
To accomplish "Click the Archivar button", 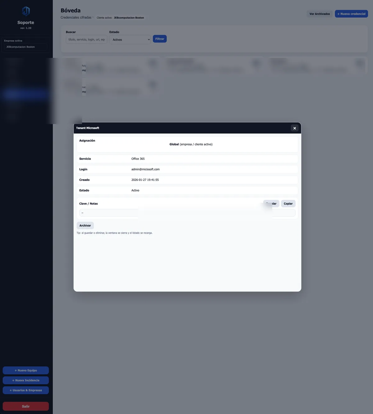I will [x=85, y=226].
